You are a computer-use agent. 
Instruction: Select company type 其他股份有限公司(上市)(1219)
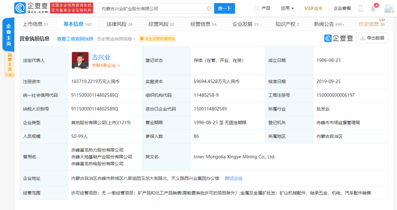click(x=101, y=123)
